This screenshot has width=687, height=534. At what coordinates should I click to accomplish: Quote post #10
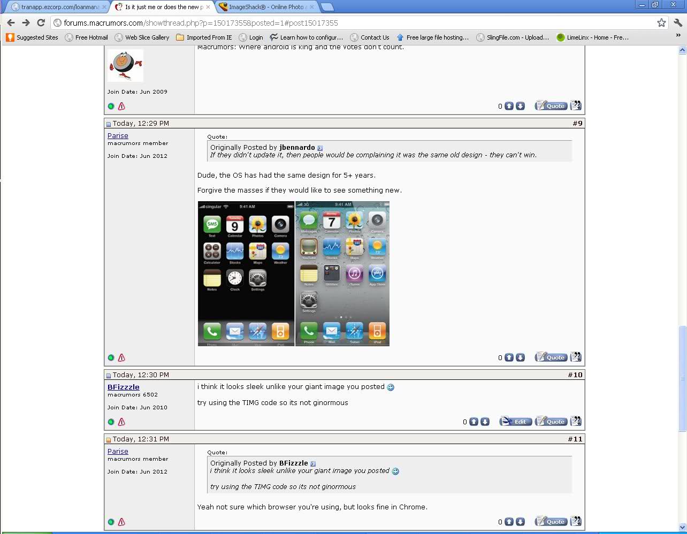(x=551, y=421)
